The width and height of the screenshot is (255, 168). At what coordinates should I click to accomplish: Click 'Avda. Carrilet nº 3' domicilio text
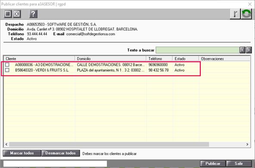click(x=41, y=29)
